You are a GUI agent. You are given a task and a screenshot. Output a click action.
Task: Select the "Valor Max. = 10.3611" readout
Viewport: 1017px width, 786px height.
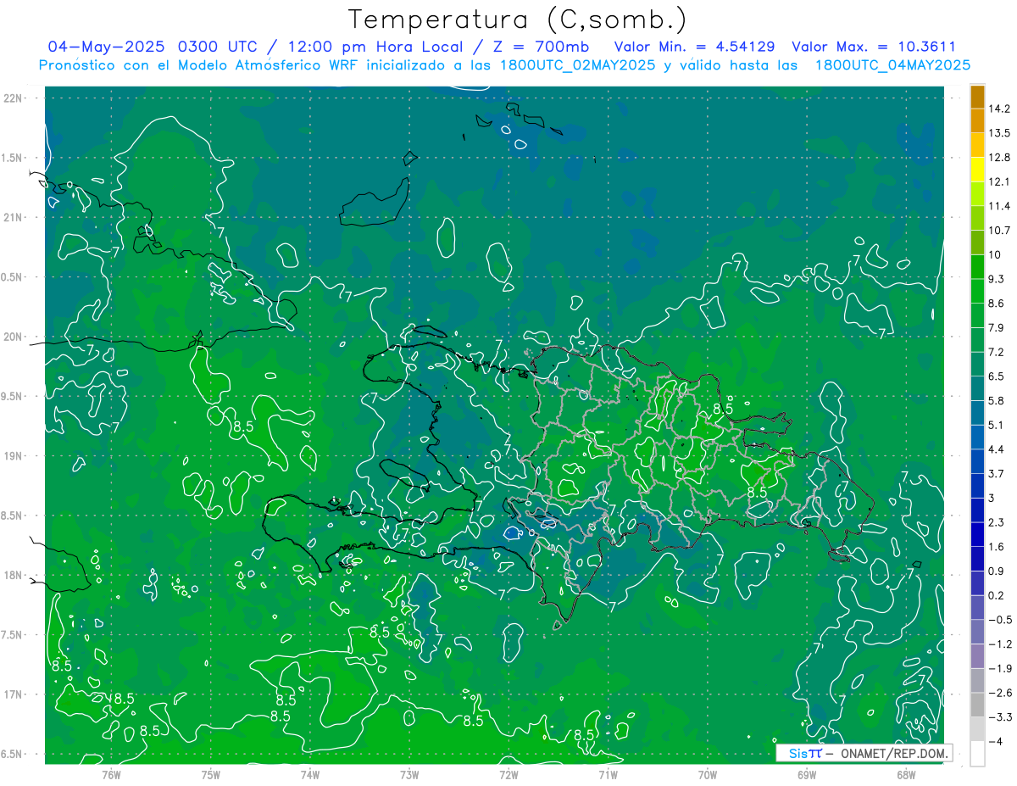pos(874,47)
